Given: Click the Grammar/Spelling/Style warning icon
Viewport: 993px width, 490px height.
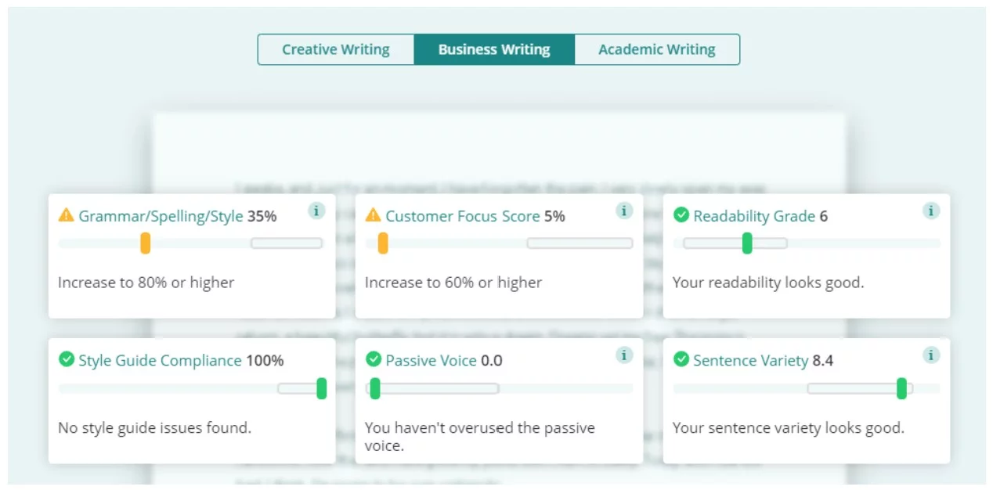Looking at the screenshot, I should click(x=65, y=216).
